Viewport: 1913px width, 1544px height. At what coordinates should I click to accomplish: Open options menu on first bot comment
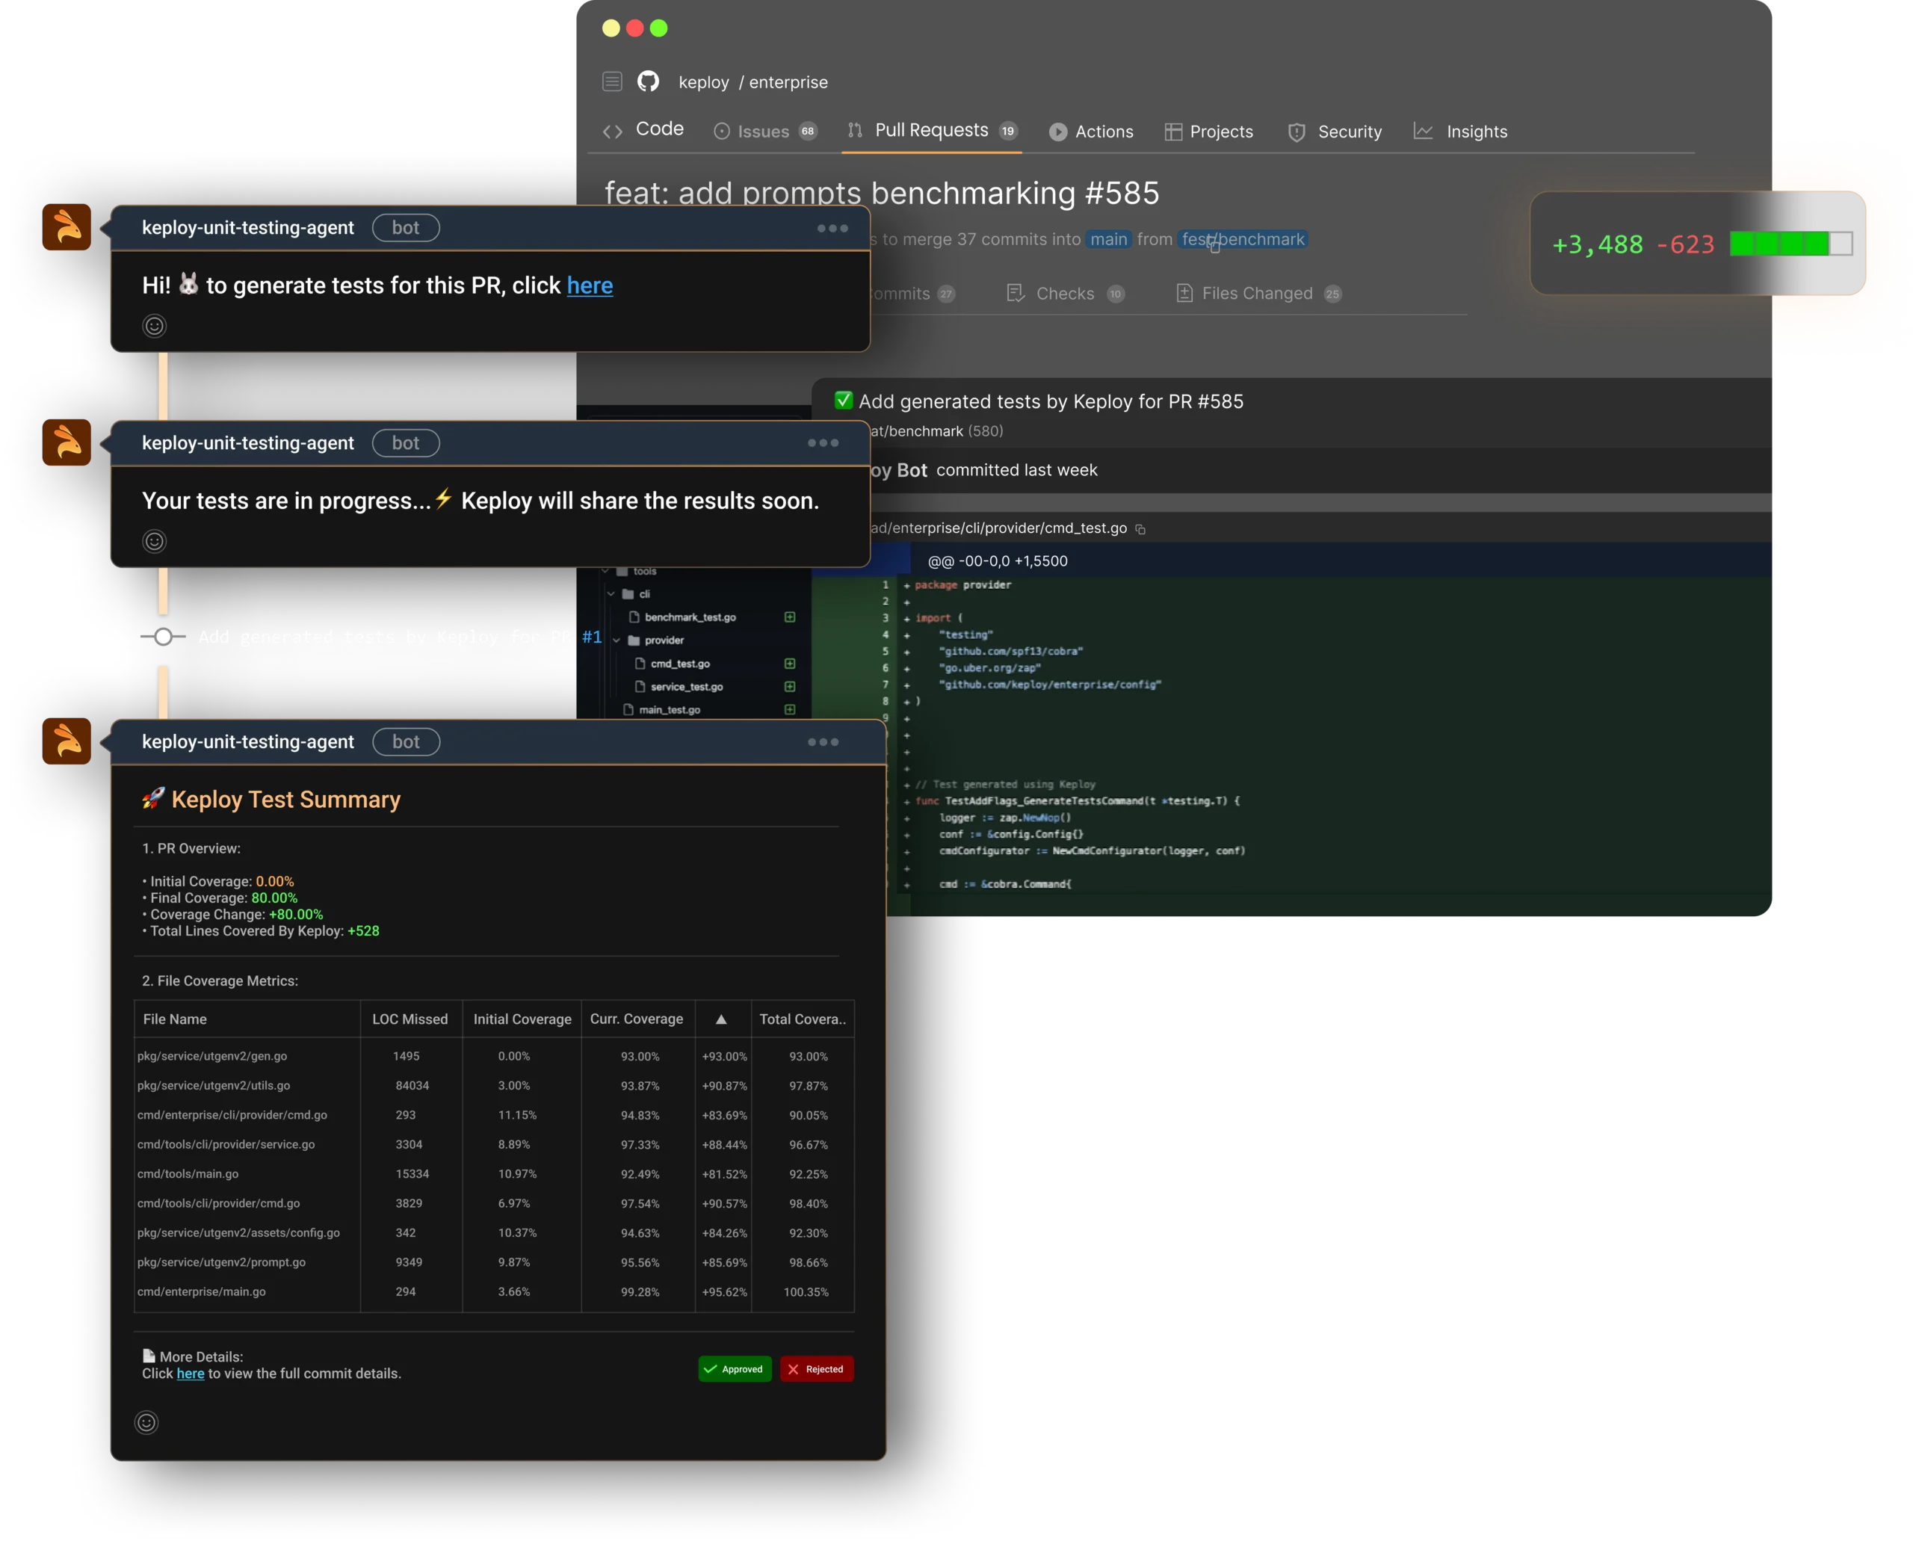[x=832, y=229]
